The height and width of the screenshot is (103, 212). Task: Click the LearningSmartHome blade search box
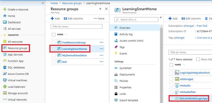(136, 19)
